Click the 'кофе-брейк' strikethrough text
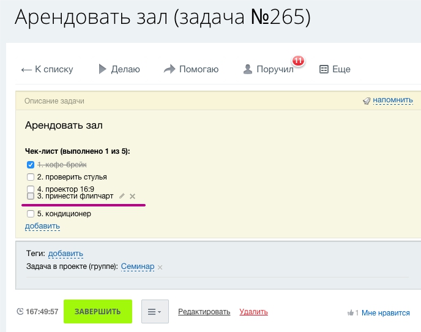421x332 pixels. (x=62, y=165)
